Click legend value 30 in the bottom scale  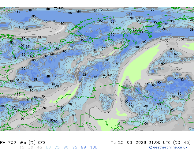point(31,147)
